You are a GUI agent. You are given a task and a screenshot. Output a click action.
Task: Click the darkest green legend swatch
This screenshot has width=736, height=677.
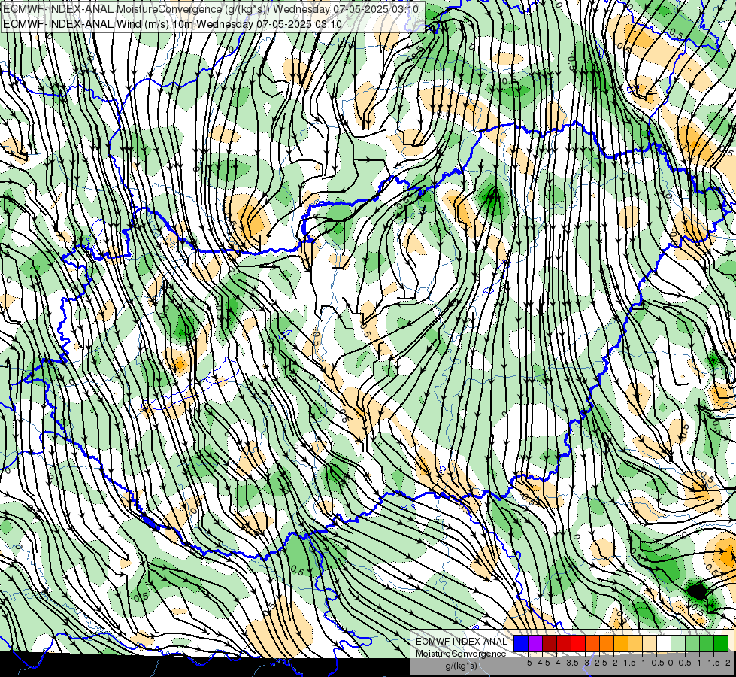tap(721, 643)
